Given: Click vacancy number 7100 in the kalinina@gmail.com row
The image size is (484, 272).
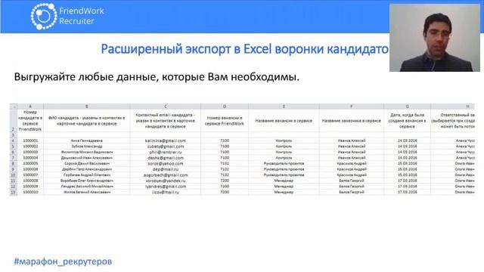Looking at the screenshot, I should pos(225,141).
